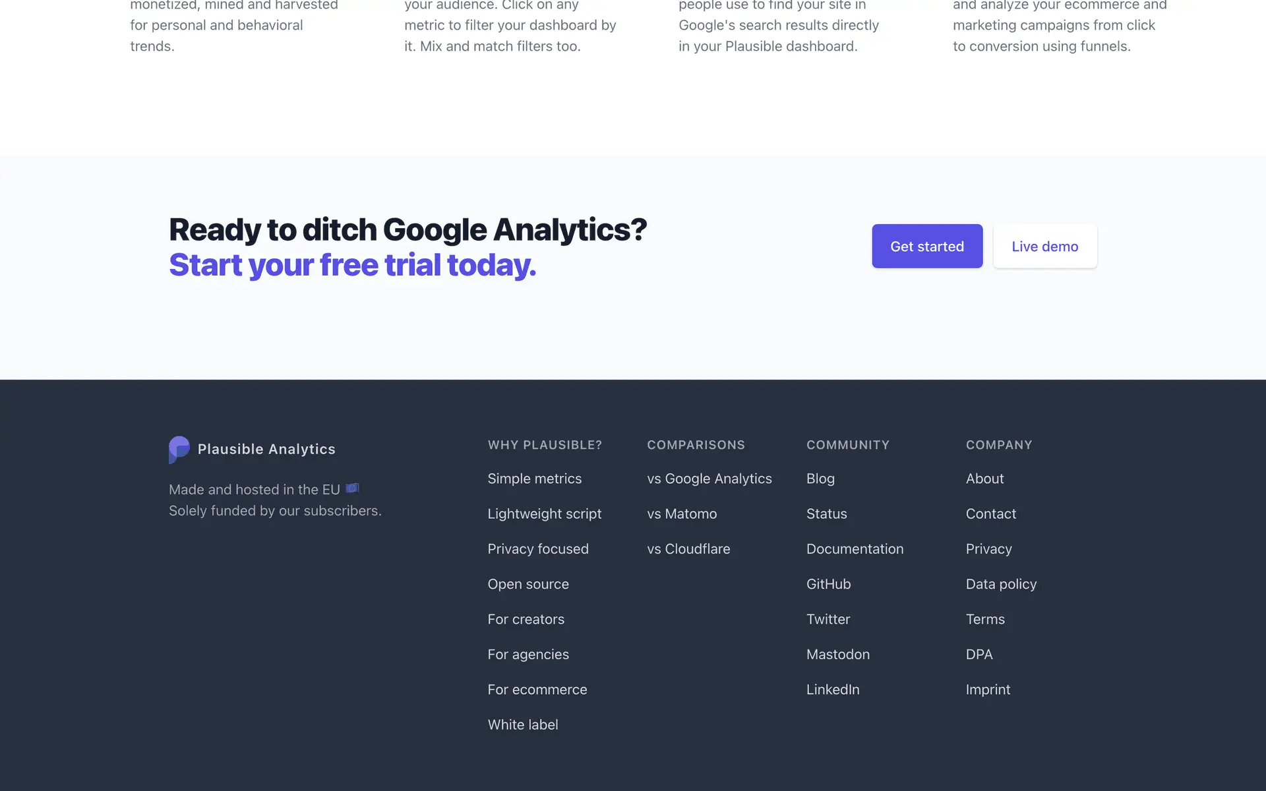The image size is (1266, 791).
Task: Visit the Open source page
Action: pos(527,584)
